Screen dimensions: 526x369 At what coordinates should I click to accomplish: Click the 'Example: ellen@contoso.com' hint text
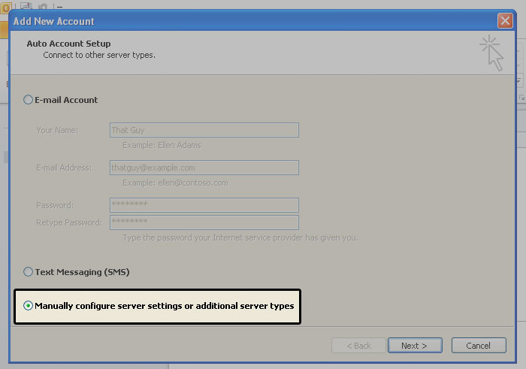pyautogui.click(x=175, y=183)
